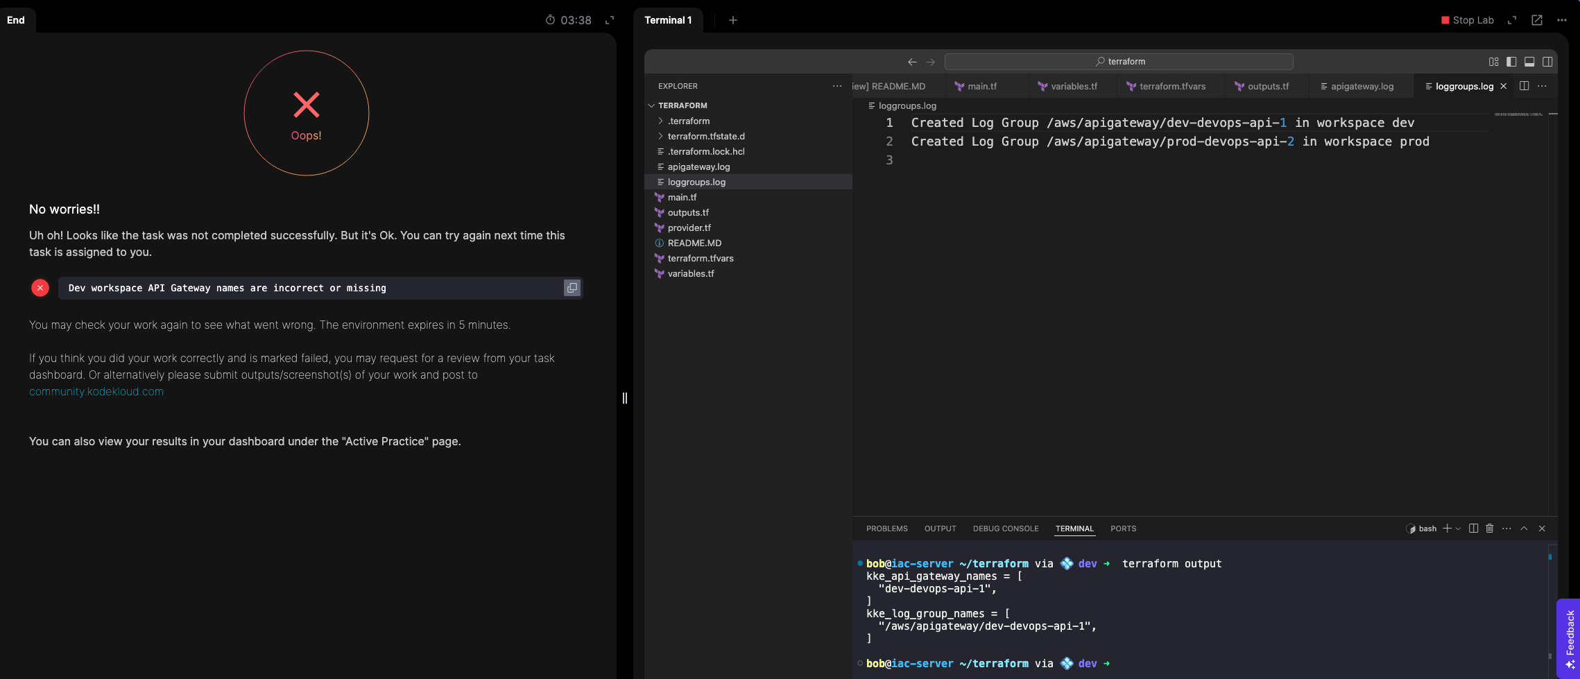Expand the terraform.tfstate.d folder
Screen dimensions: 1580x679
click(705, 136)
